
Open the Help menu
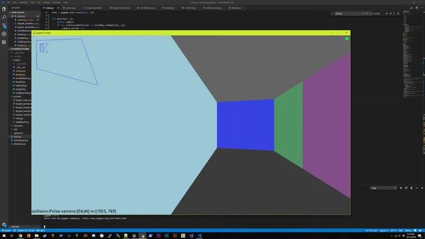click(65, 3)
